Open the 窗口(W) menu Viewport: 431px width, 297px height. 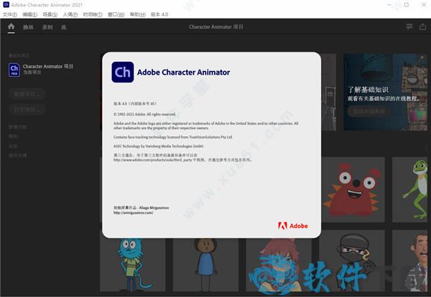[116, 14]
